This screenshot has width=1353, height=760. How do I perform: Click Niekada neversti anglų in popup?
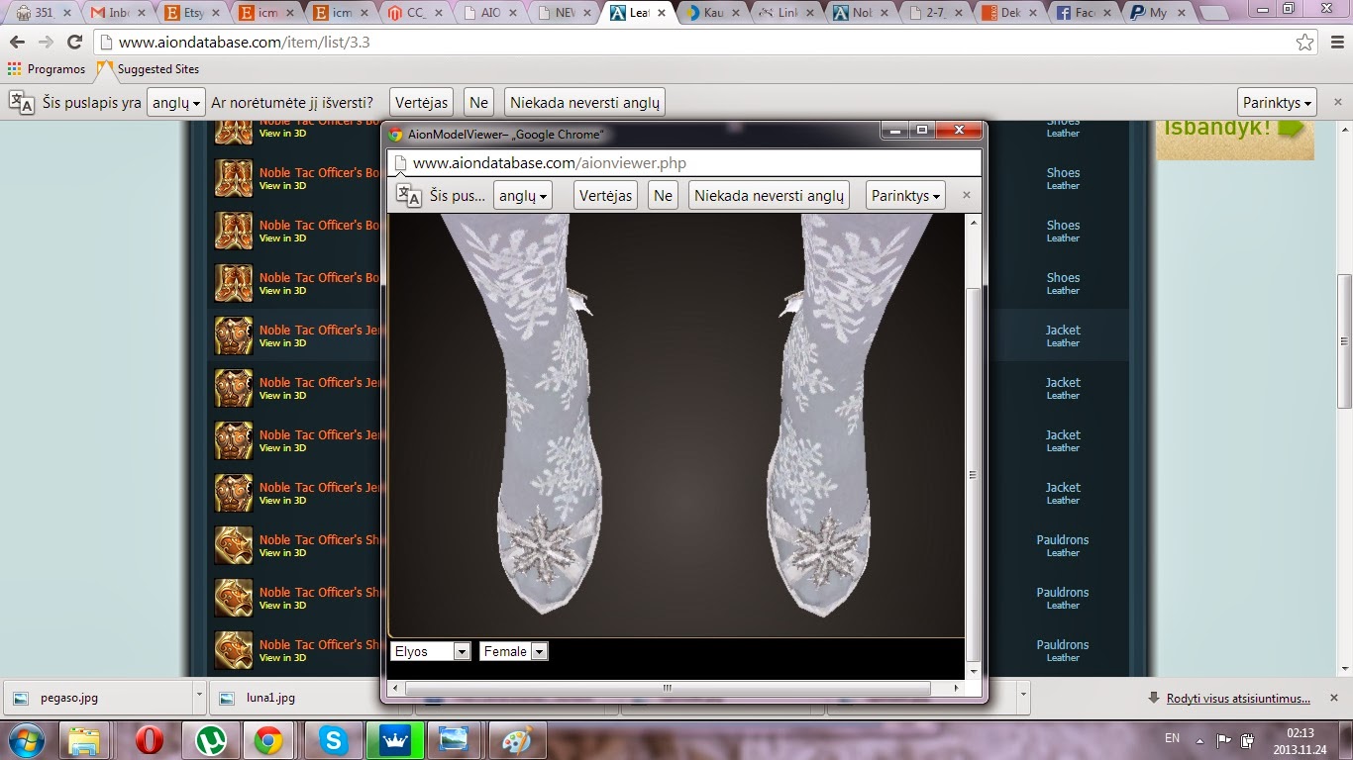(x=769, y=195)
